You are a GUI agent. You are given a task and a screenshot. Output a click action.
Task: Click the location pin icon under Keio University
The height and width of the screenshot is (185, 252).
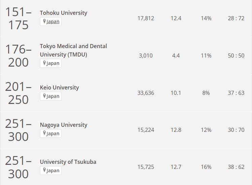tap(44, 96)
